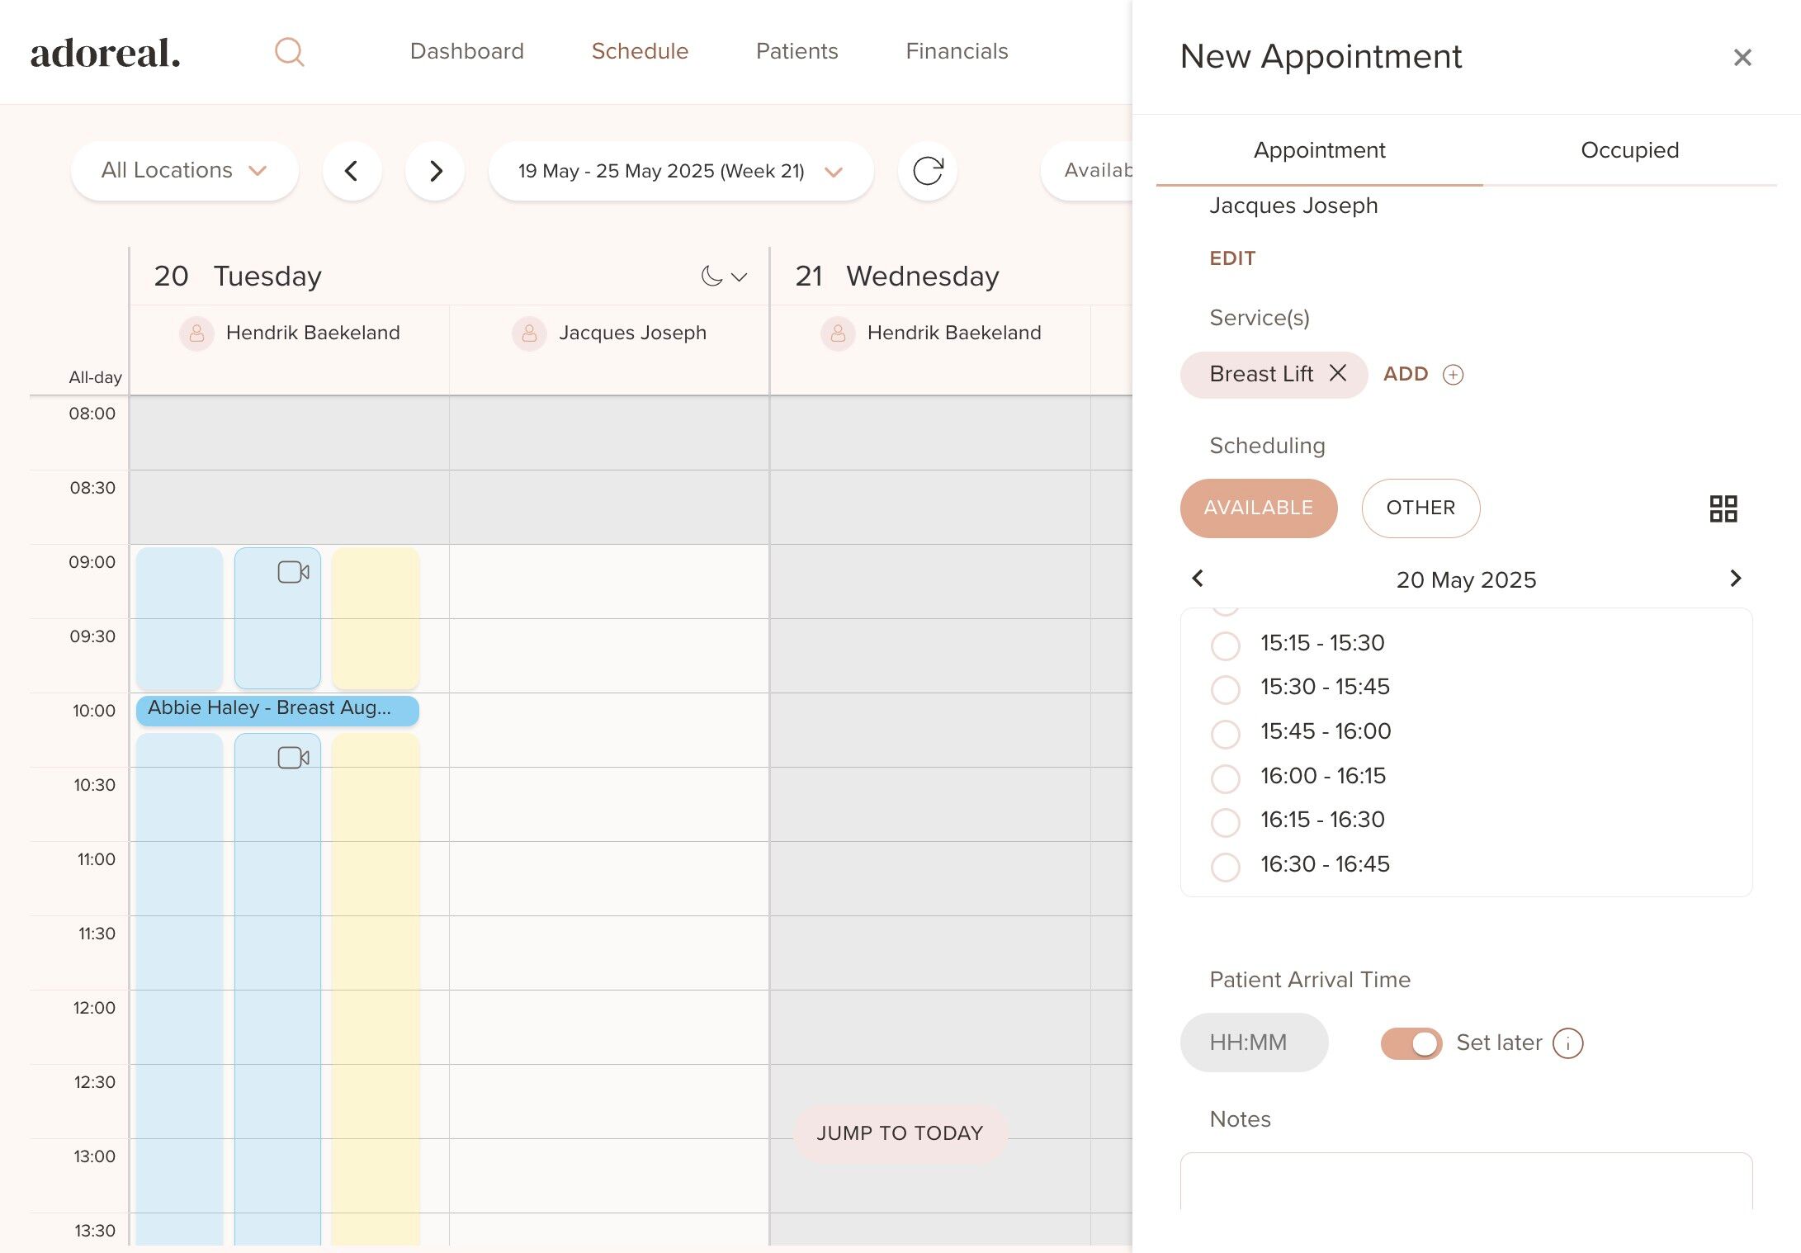Go to next week arrow
Image resolution: width=1801 pixels, height=1253 pixels.
pyautogui.click(x=435, y=171)
